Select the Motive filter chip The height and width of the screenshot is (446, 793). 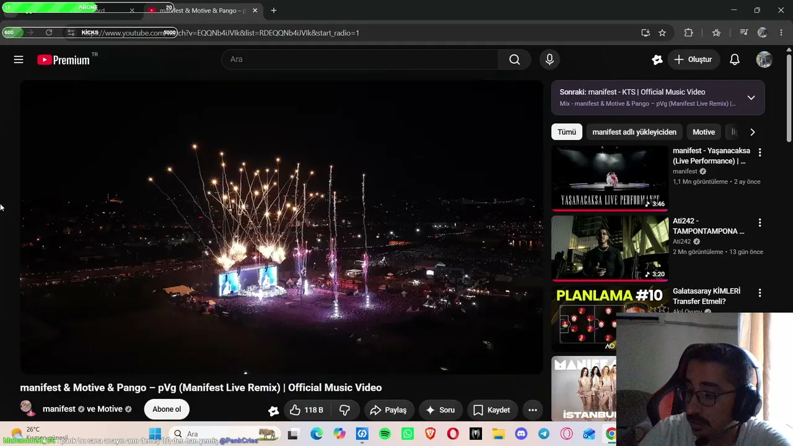tap(704, 132)
